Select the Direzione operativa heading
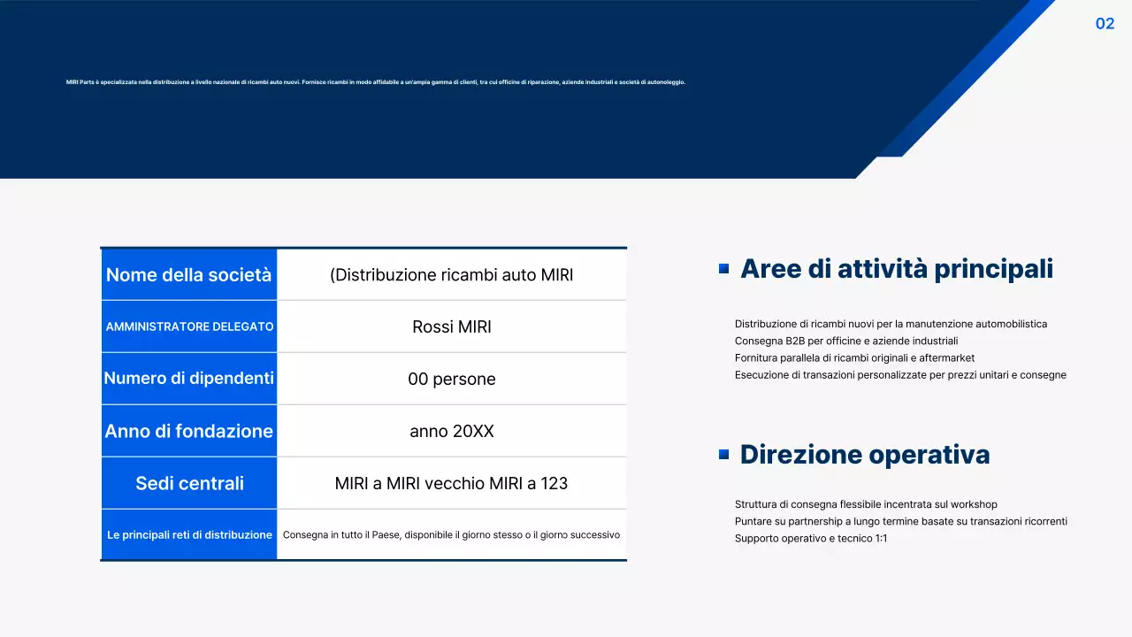This screenshot has width=1132, height=637. coord(864,454)
